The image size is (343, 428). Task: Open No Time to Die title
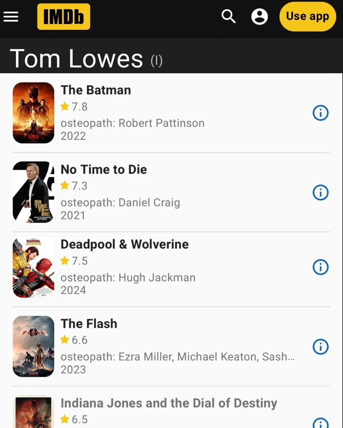tap(104, 170)
